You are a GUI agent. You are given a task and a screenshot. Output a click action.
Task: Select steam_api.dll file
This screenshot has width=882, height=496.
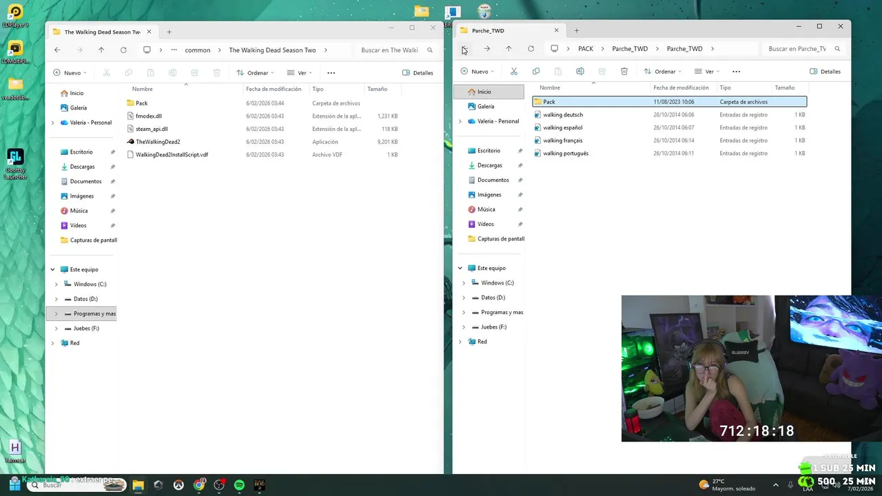tap(151, 129)
